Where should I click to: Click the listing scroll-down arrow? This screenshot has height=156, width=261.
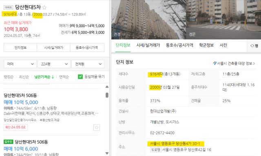tap(107, 153)
